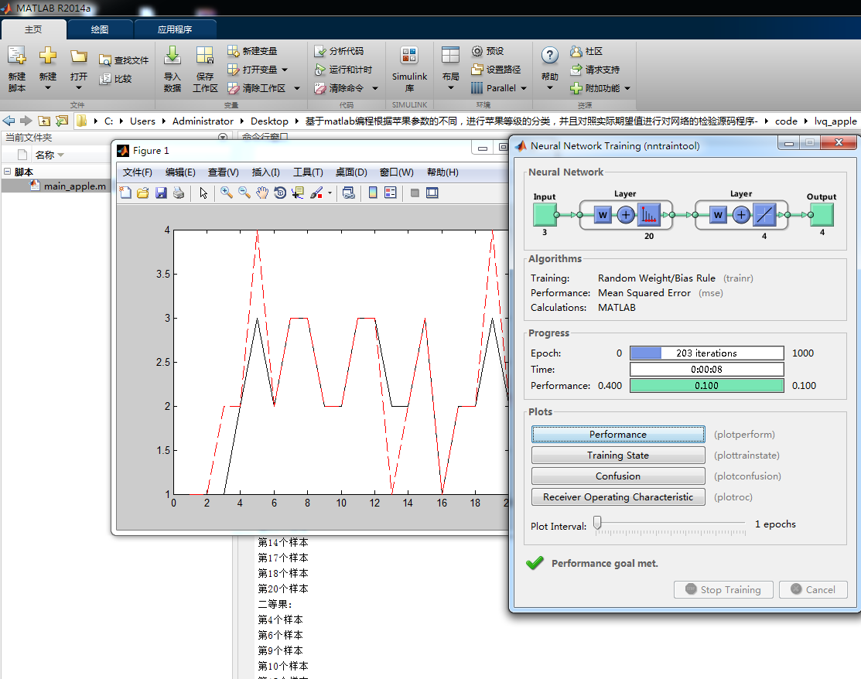Image resolution: width=861 pixels, height=679 pixels.
Task: Go up one folder level
Action: pos(44,121)
